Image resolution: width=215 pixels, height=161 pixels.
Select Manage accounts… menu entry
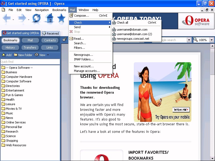tap(91, 71)
